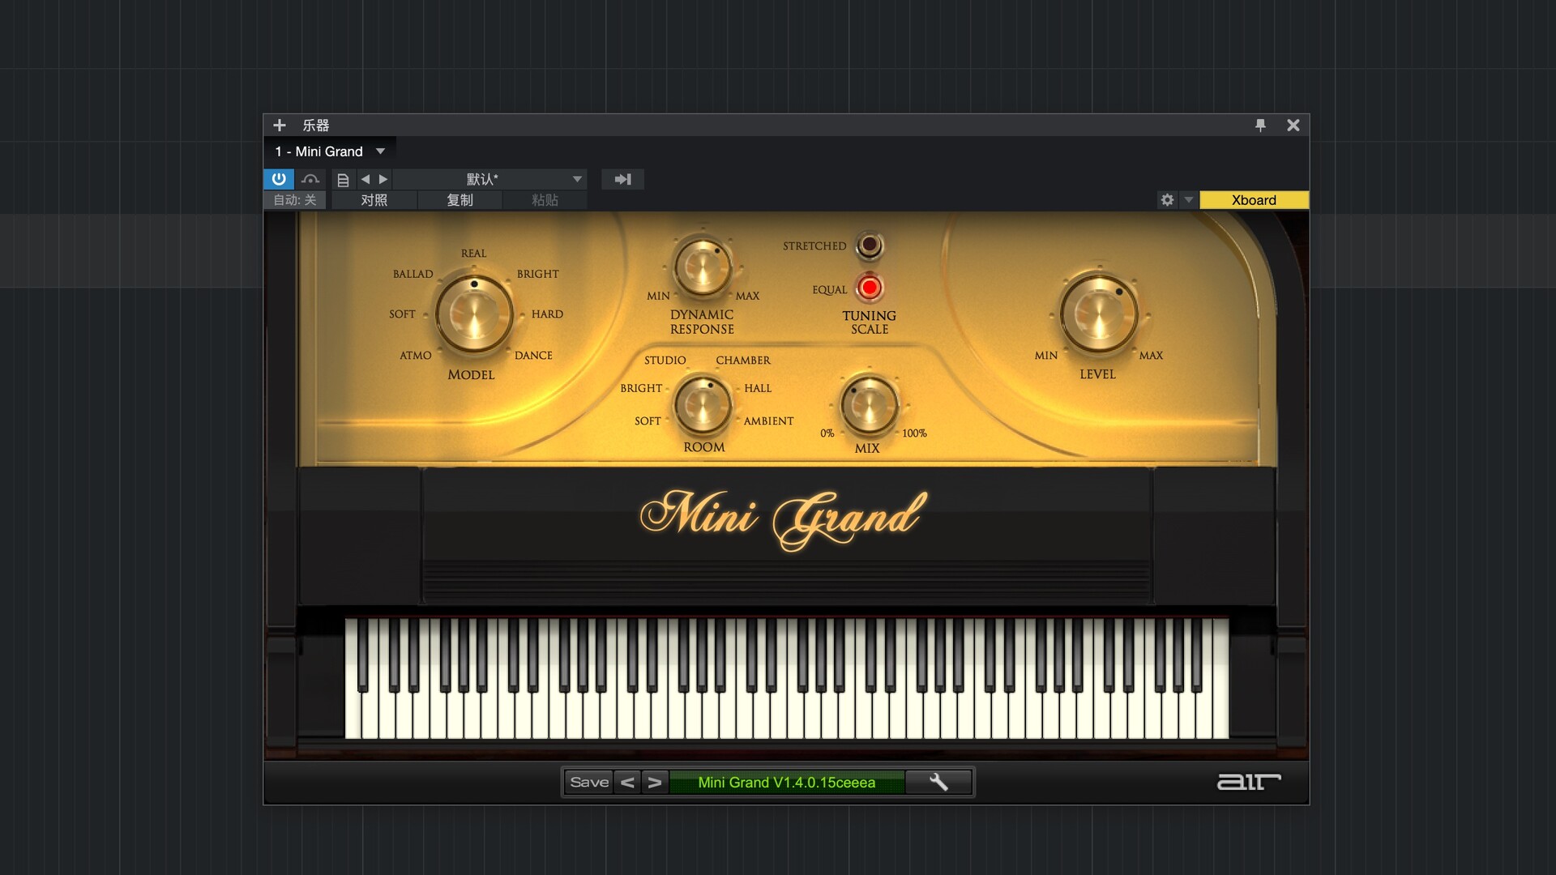Click the Save button in bottom bar
This screenshot has height=875, width=1556.
click(589, 782)
